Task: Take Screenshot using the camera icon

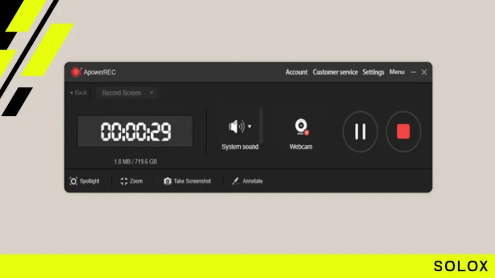Action: [187, 181]
